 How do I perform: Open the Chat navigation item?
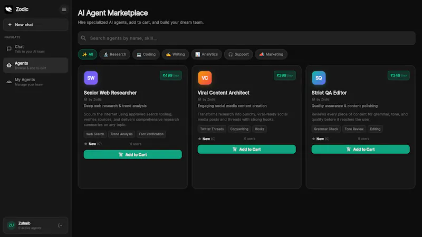click(35, 49)
